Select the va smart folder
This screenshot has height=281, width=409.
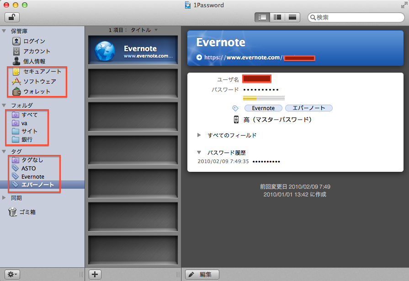point(20,123)
